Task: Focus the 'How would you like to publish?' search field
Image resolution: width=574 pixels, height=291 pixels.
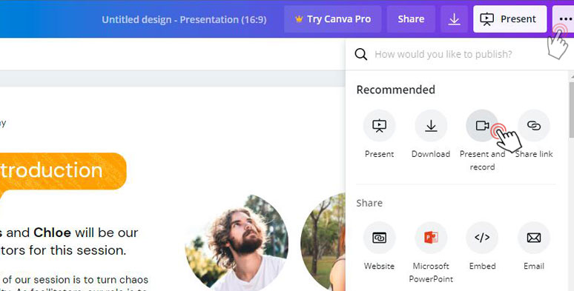Action: (x=443, y=54)
